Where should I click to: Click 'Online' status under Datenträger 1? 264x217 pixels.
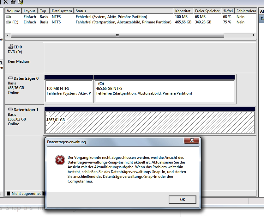point(14,124)
